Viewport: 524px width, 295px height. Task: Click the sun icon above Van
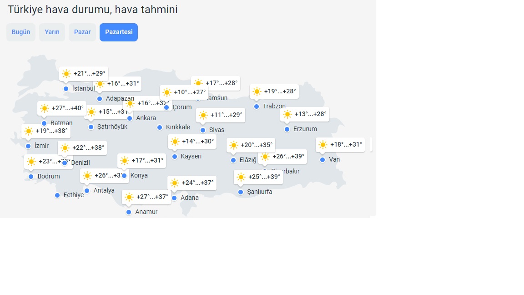pyautogui.click(x=323, y=145)
